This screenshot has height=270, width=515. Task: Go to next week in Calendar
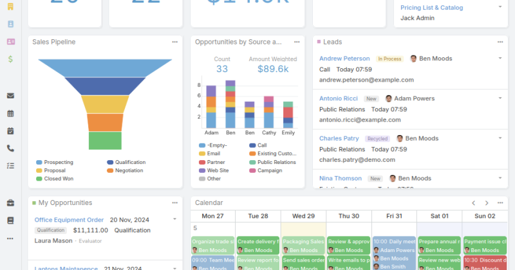(x=487, y=203)
